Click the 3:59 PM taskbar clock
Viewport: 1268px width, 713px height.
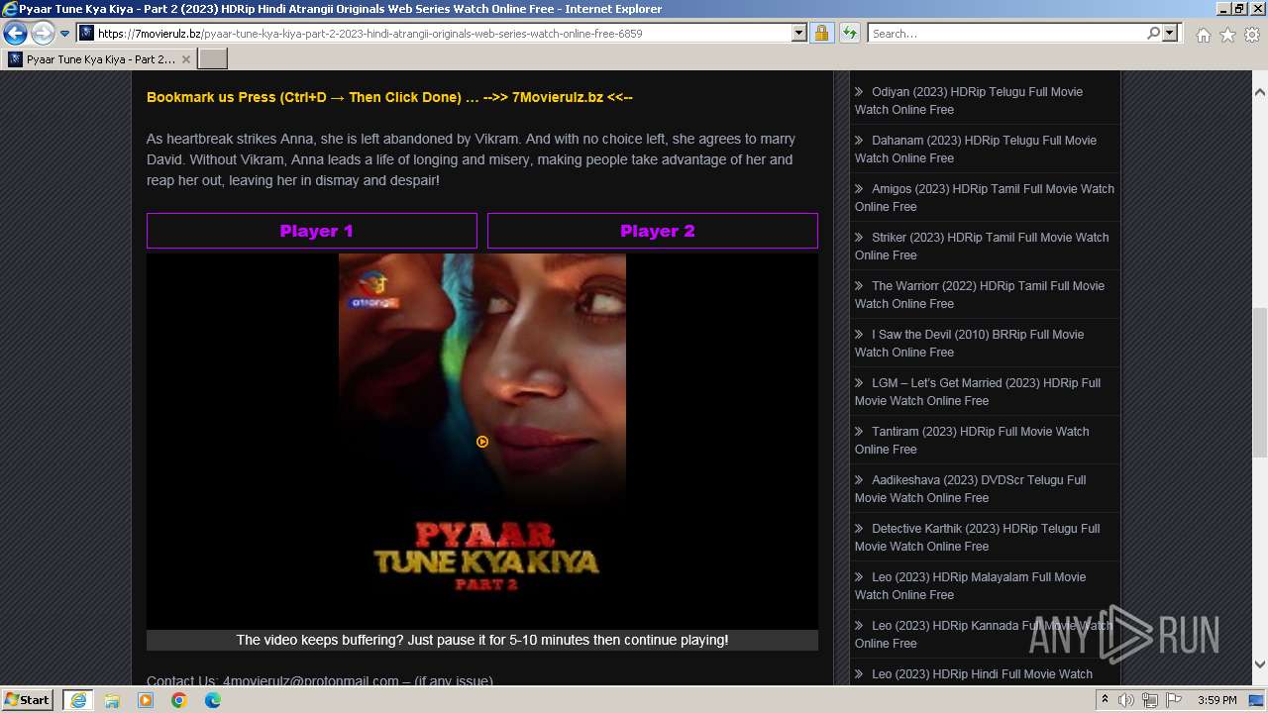tap(1216, 700)
